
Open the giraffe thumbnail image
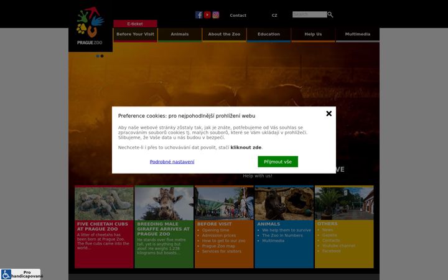pos(164,203)
